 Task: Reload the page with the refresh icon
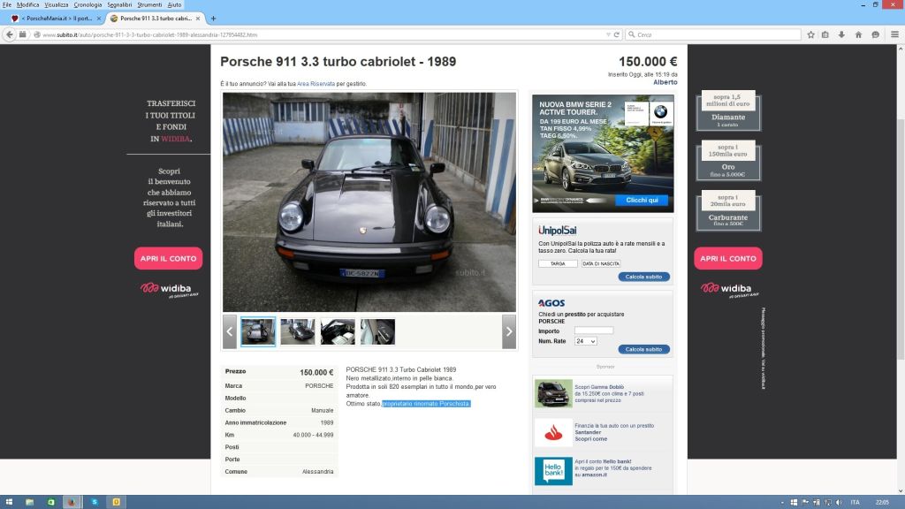[x=616, y=34]
